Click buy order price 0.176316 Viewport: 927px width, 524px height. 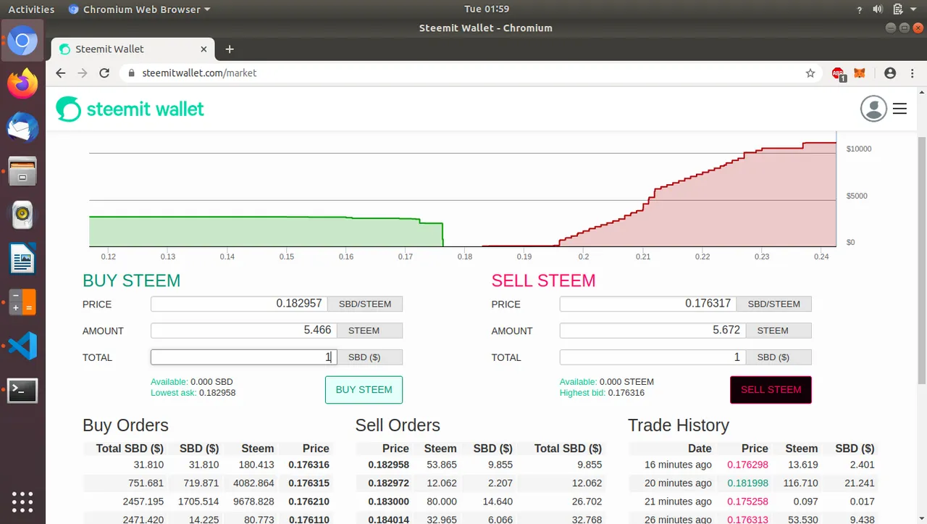309,465
